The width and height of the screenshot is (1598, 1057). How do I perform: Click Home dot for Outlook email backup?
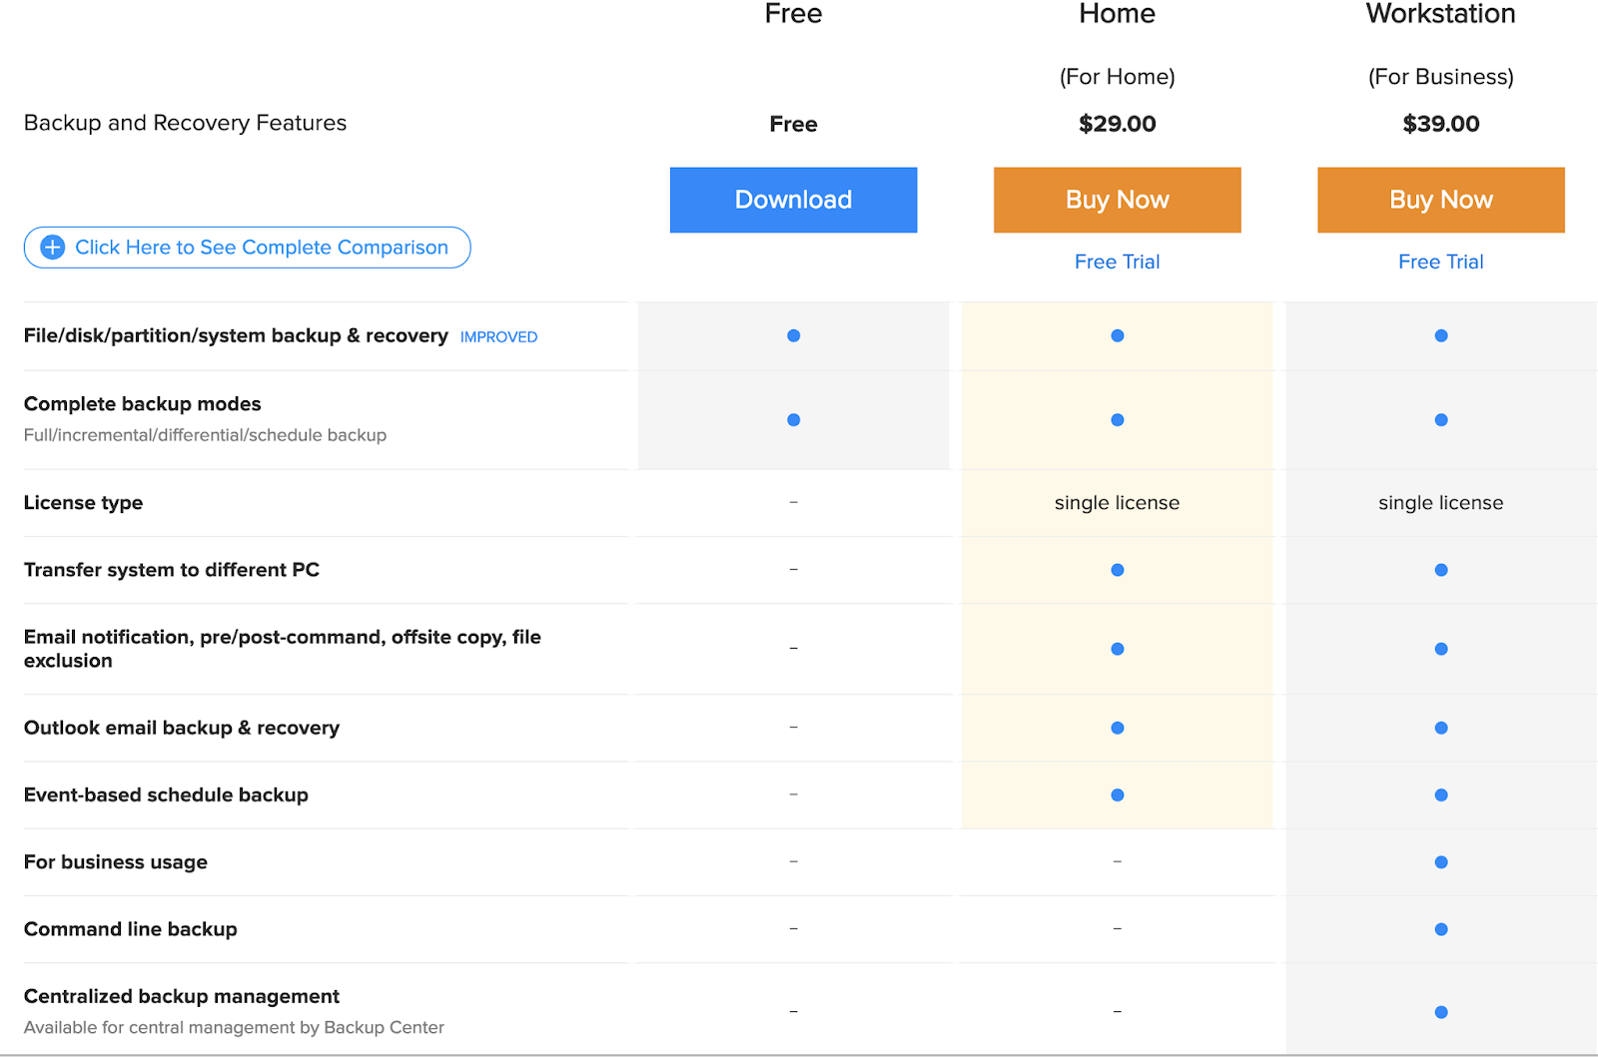[1117, 728]
